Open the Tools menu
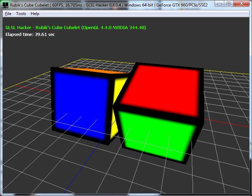Image resolution: width=252 pixels, height=196 pixels. [x=21, y=14]
